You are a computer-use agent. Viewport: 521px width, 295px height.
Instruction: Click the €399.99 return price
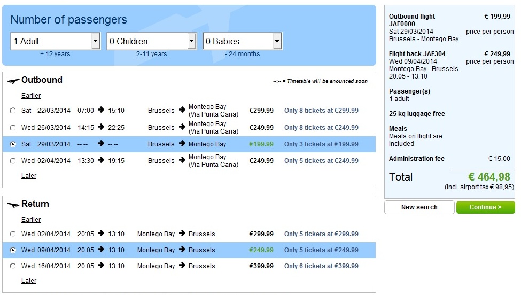(261, 266)
